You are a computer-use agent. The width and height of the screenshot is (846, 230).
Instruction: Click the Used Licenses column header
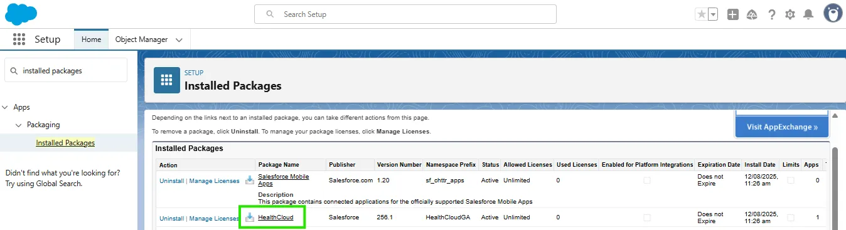[x=577, y=165]
